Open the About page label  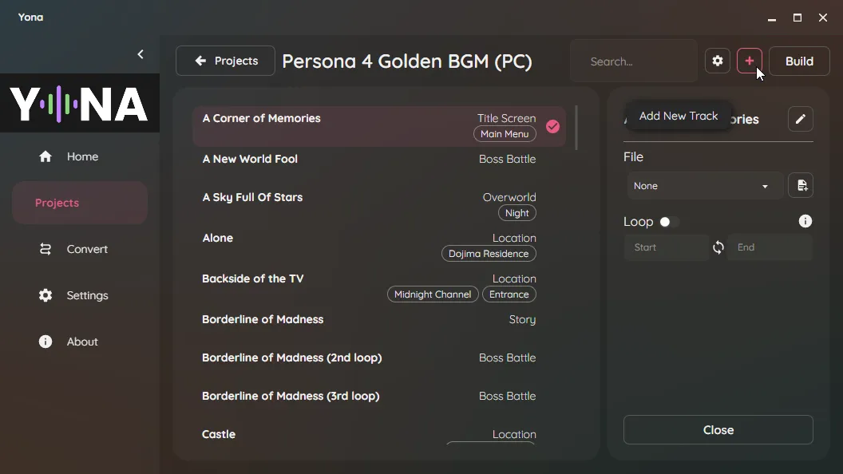tap(82, 342)
